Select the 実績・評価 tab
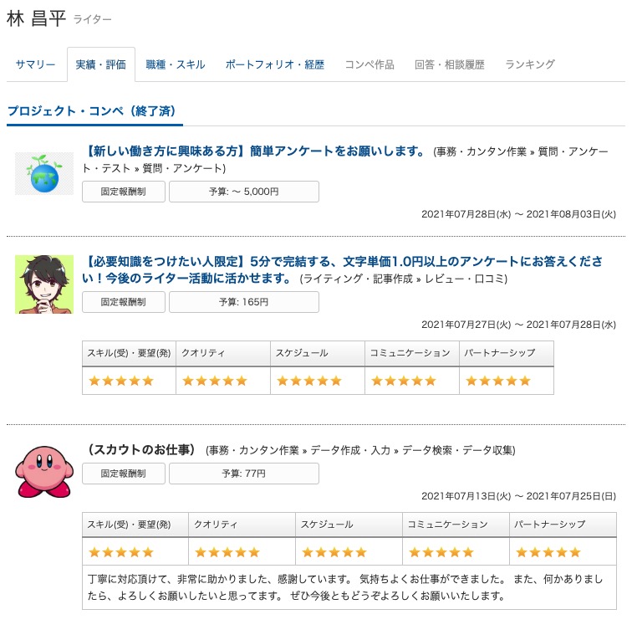The image size is (632, 635). [100, 64]
